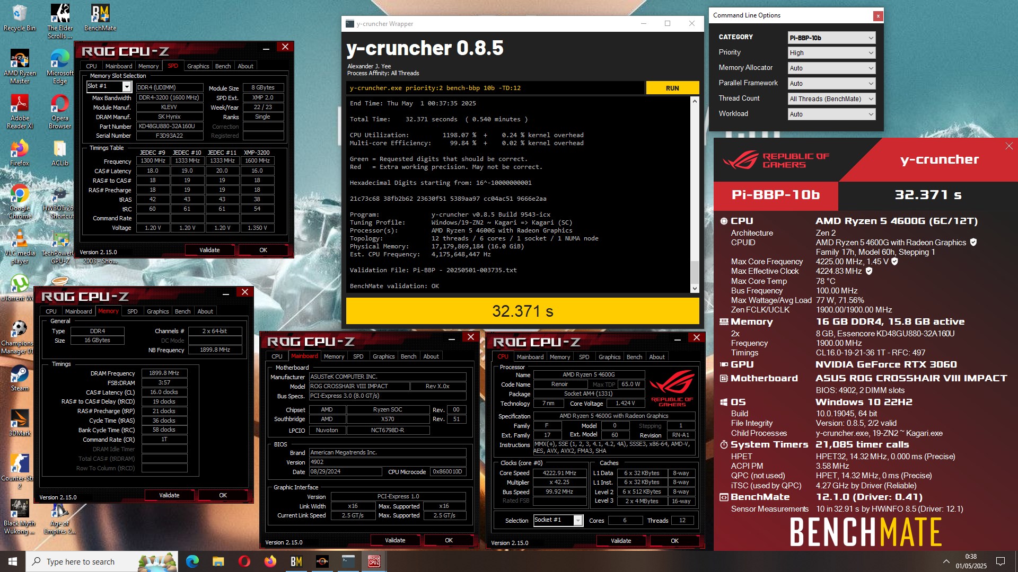Open VLC media player desktop icon

tap(20, 246)
